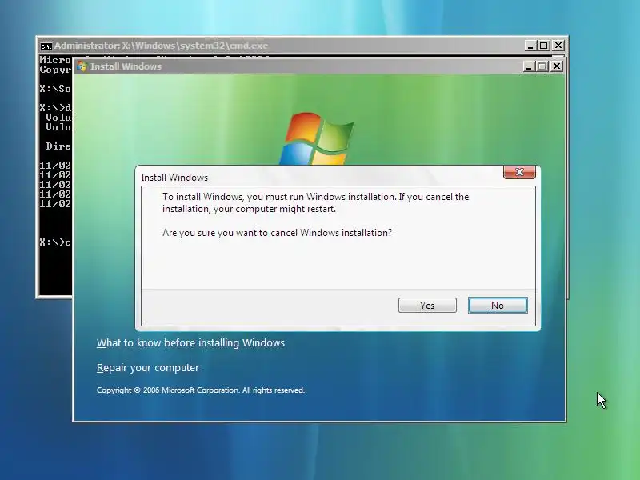Click the Windows flag logo in setup
This screenshot has height=480, width=640.
click(317, 138)
